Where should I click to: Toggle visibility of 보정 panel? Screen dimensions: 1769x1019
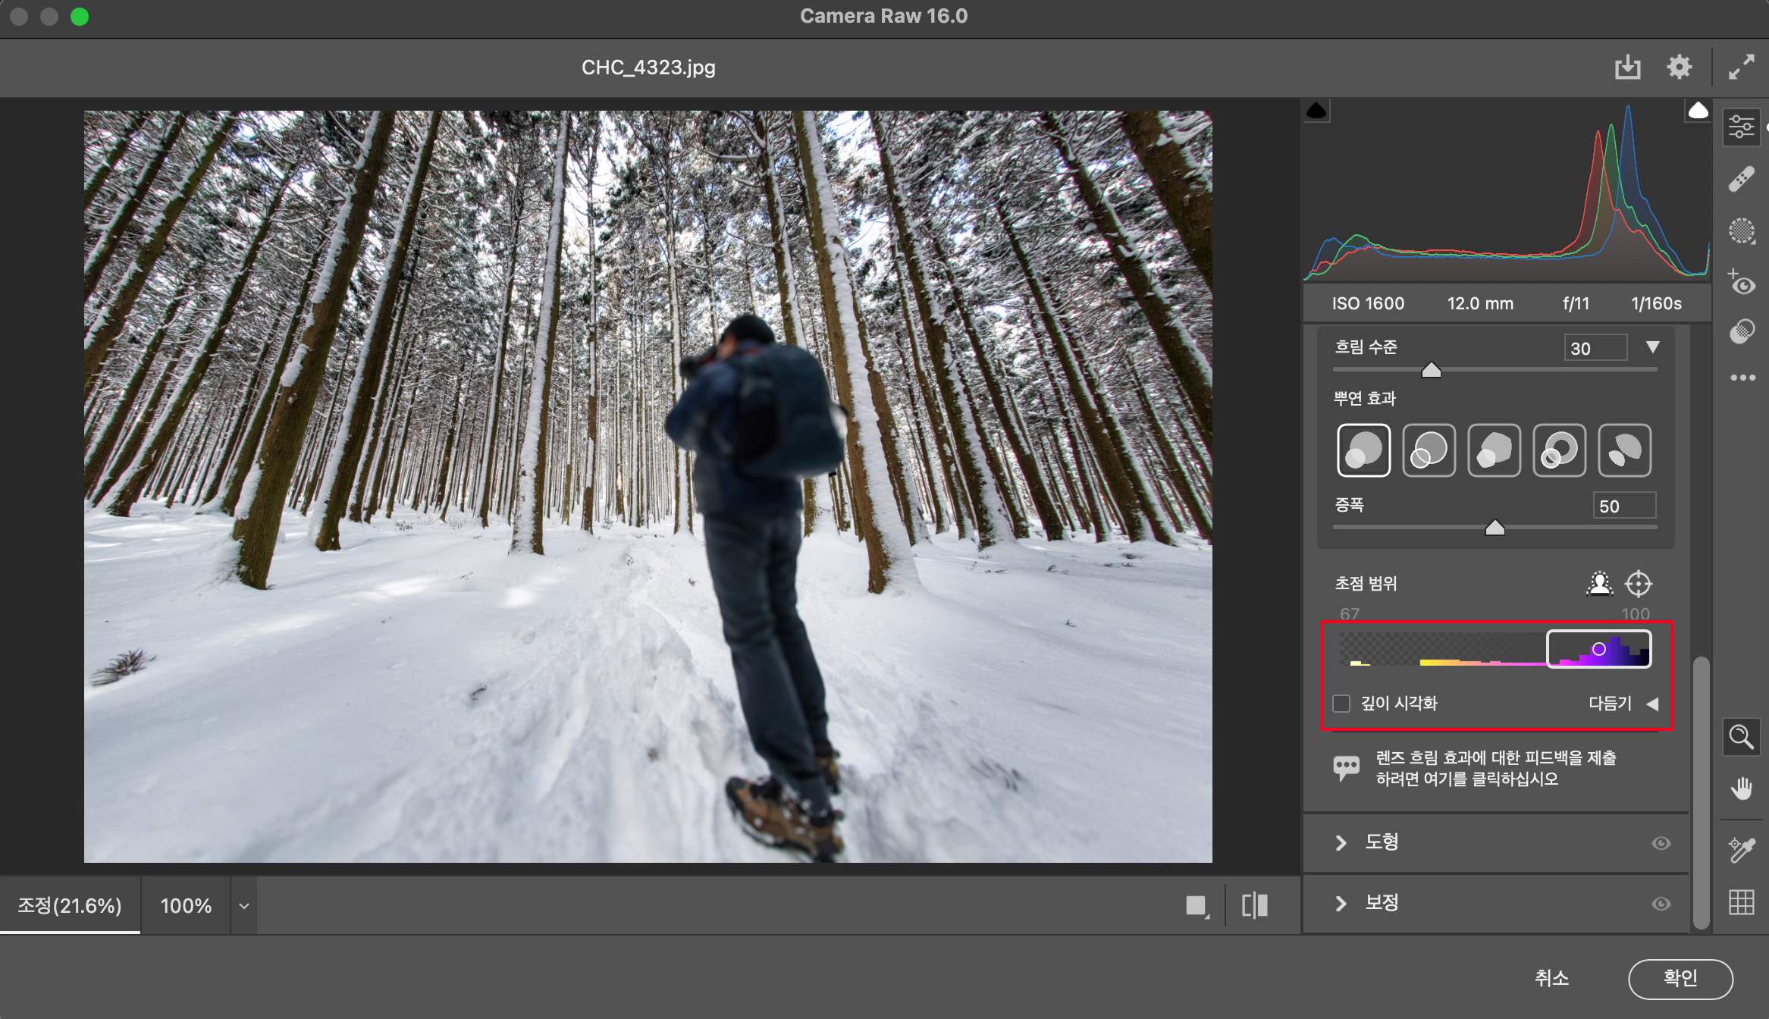(x=1661, y=904)
